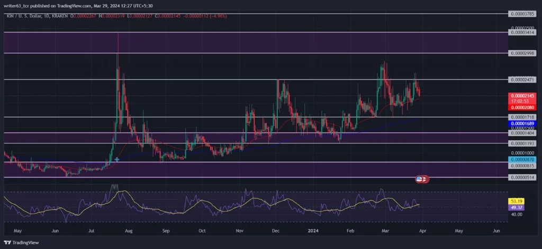Select the 0.00003785 price level label
The height and width of the screenshot is (249, 542).
click(521, 14)
